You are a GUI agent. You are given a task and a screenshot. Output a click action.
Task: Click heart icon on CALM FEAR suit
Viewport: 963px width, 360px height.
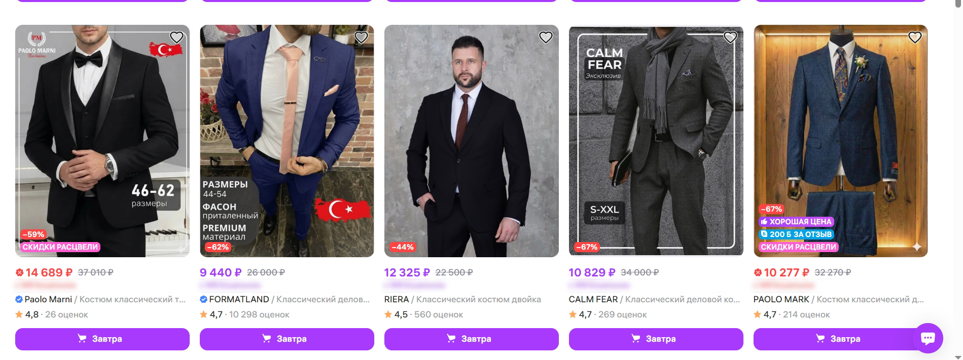click(730, 37)
